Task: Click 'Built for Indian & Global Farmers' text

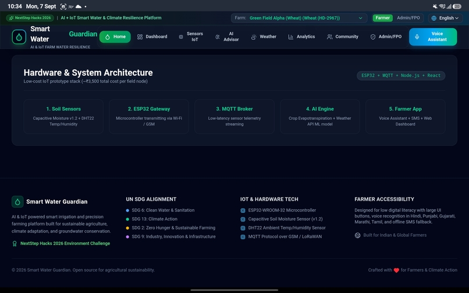Action: click(x=395, y=235)
